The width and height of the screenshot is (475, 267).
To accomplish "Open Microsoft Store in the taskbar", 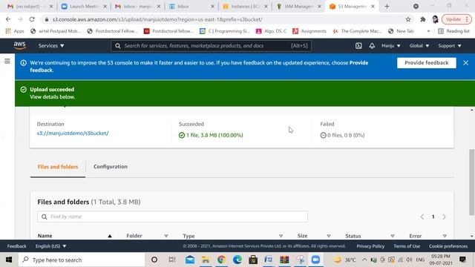I will [253, 260].
